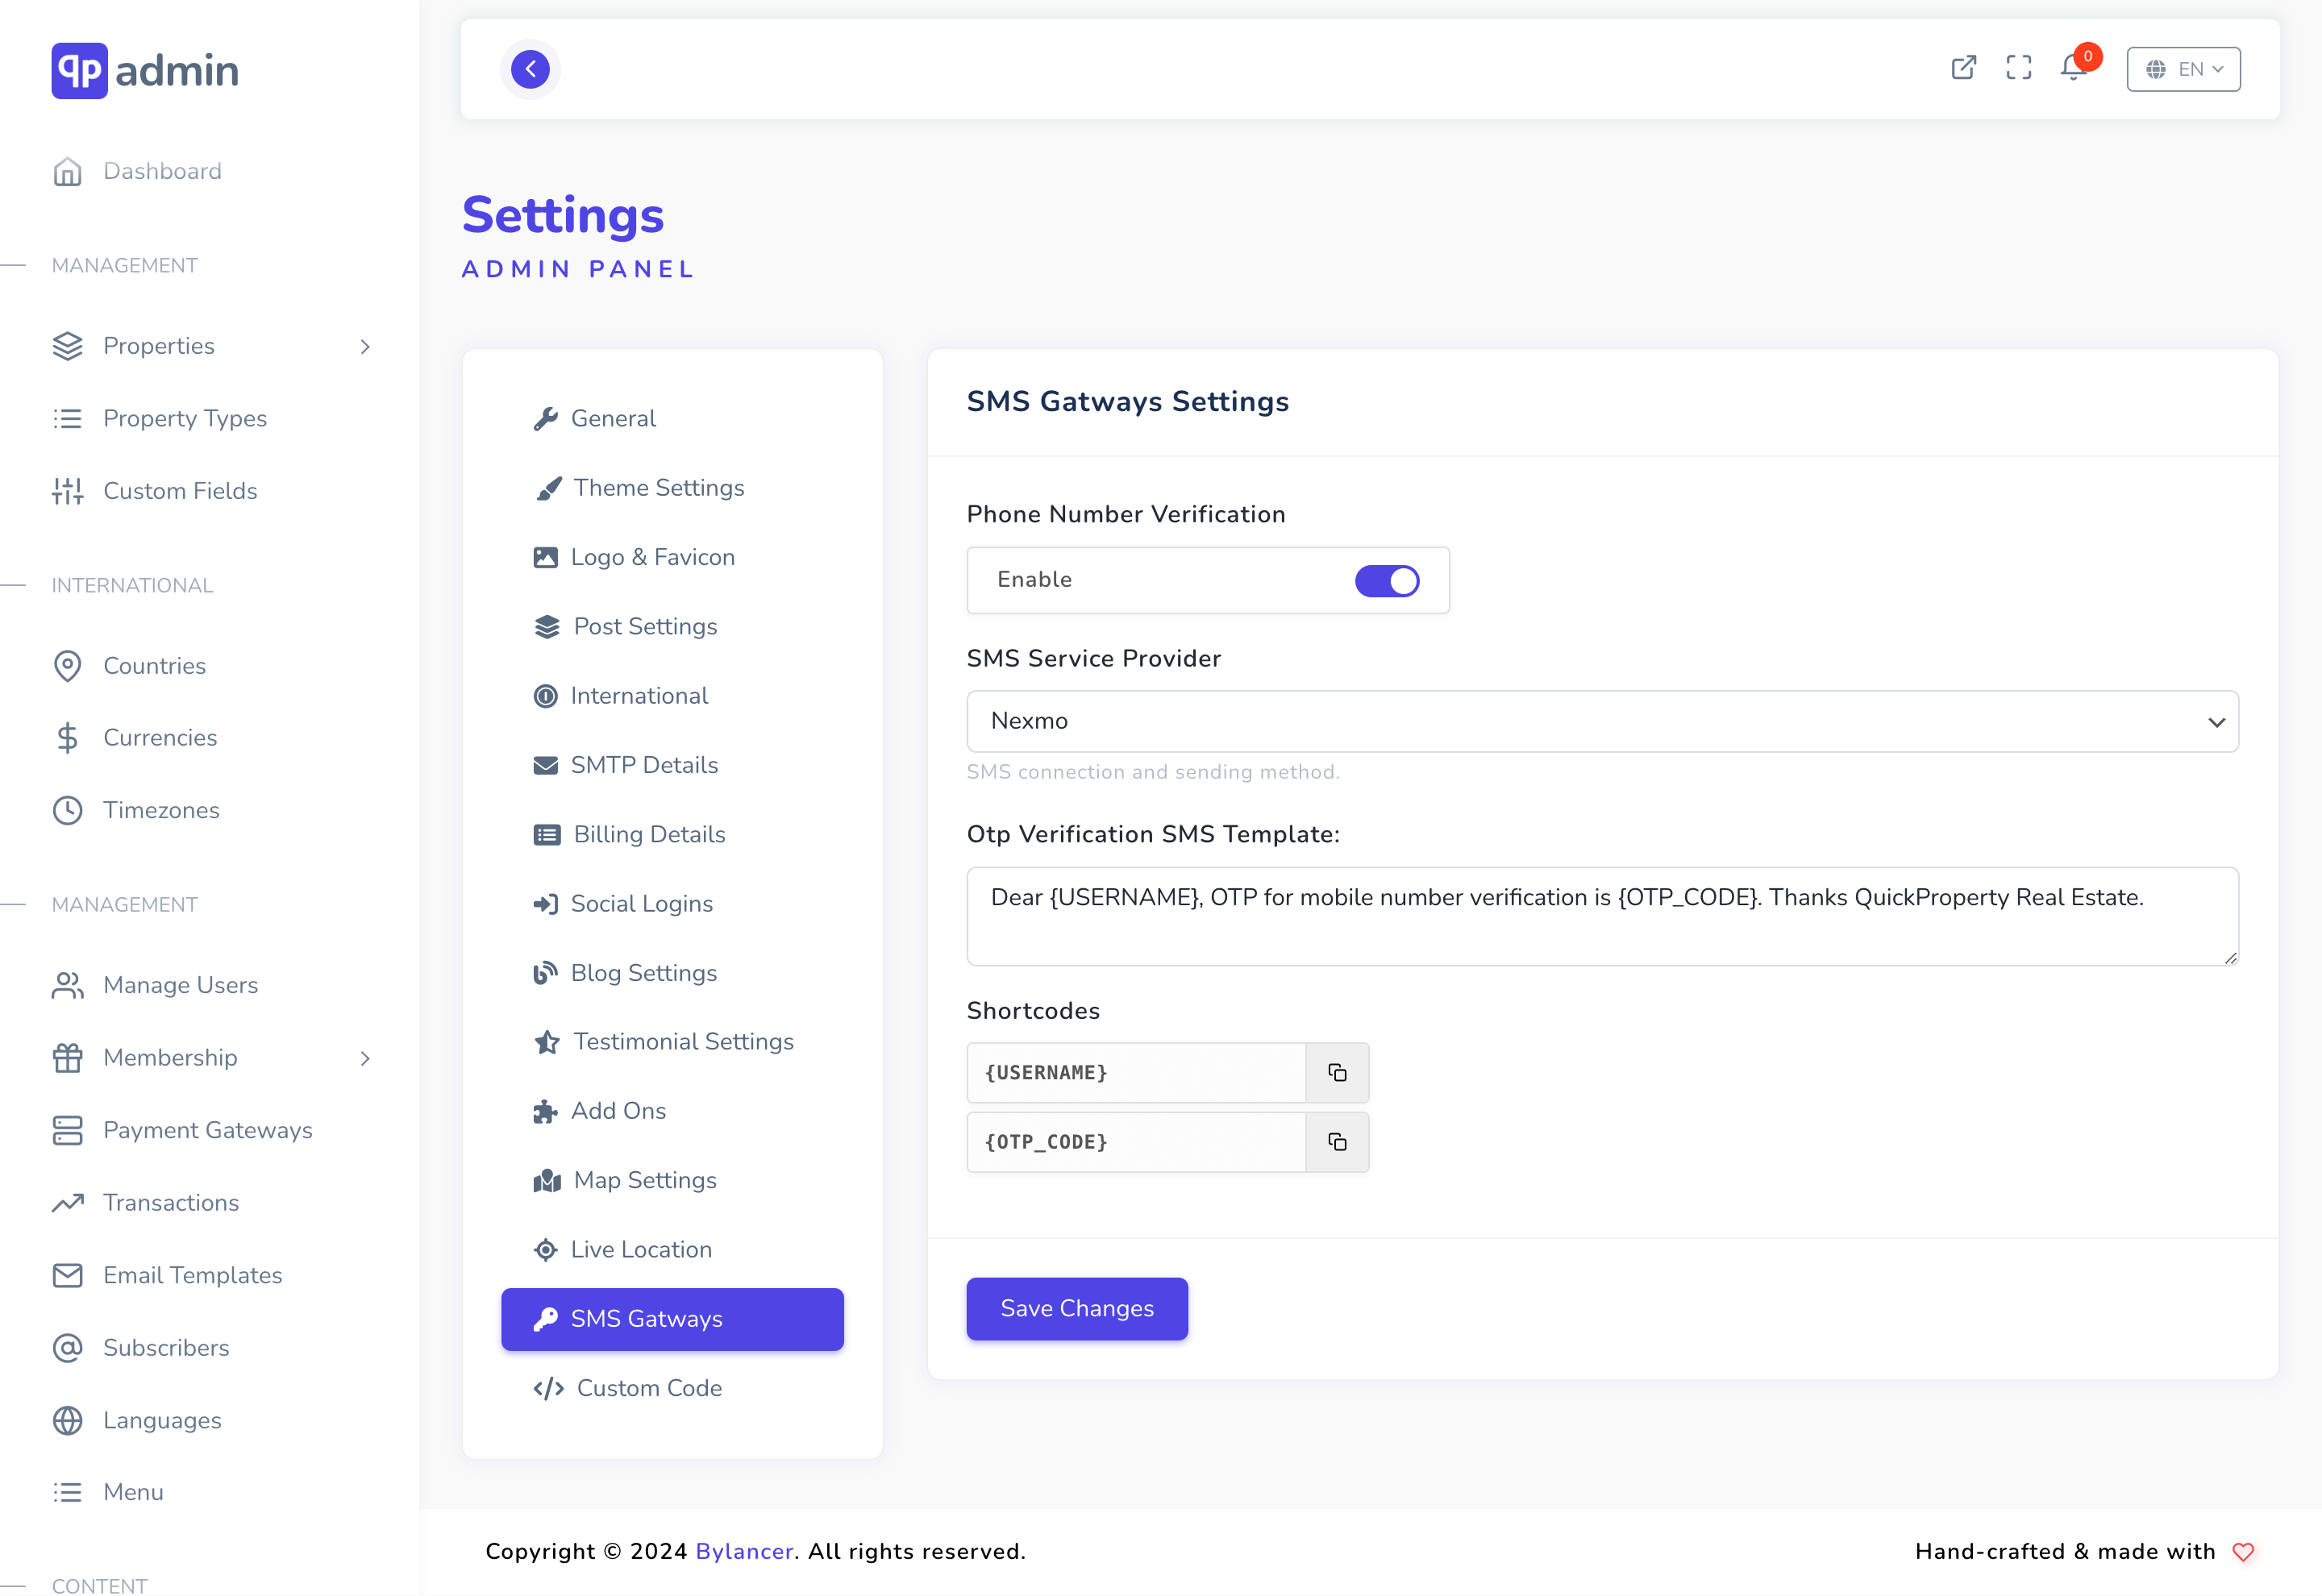Click the Post Settings layers icon
Image resolution: width=2322 pixels, height=1596 pixels.
pyautogui.click(x=546, y=626)
